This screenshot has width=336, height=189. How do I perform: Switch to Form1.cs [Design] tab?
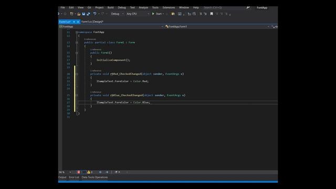point(92,22)
